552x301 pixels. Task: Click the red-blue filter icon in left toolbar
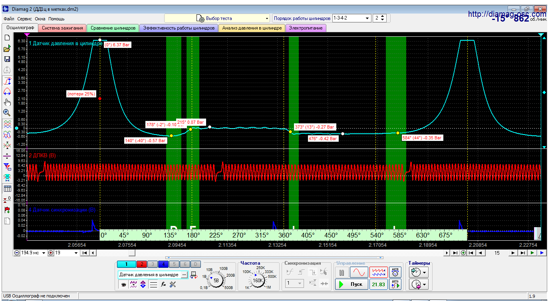coord(7,166)
